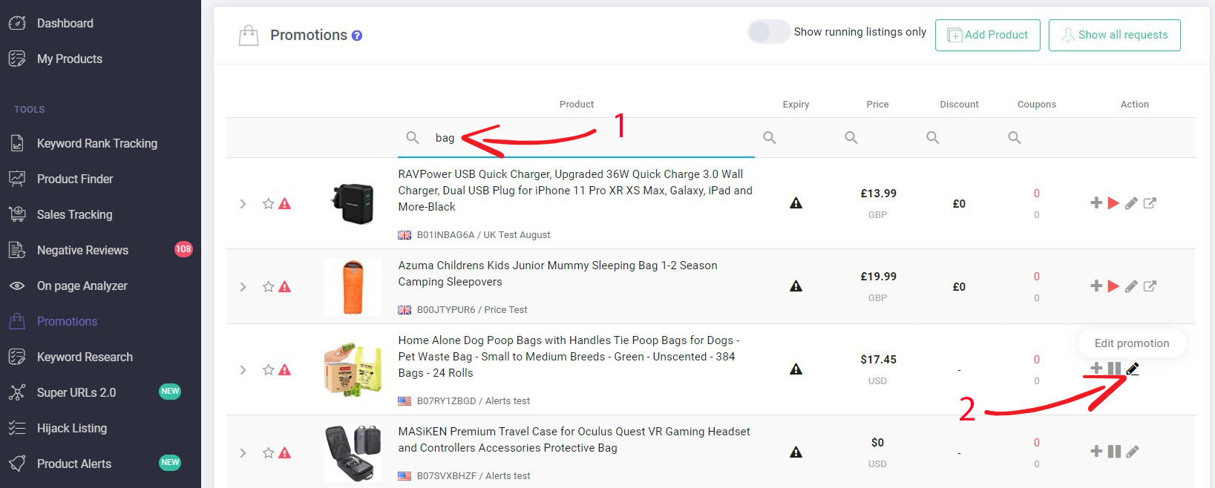Click the red alert icon for MASiKEN Travel Case
This screenshot has height=488, width=1215.
click(x=284, y=452)
